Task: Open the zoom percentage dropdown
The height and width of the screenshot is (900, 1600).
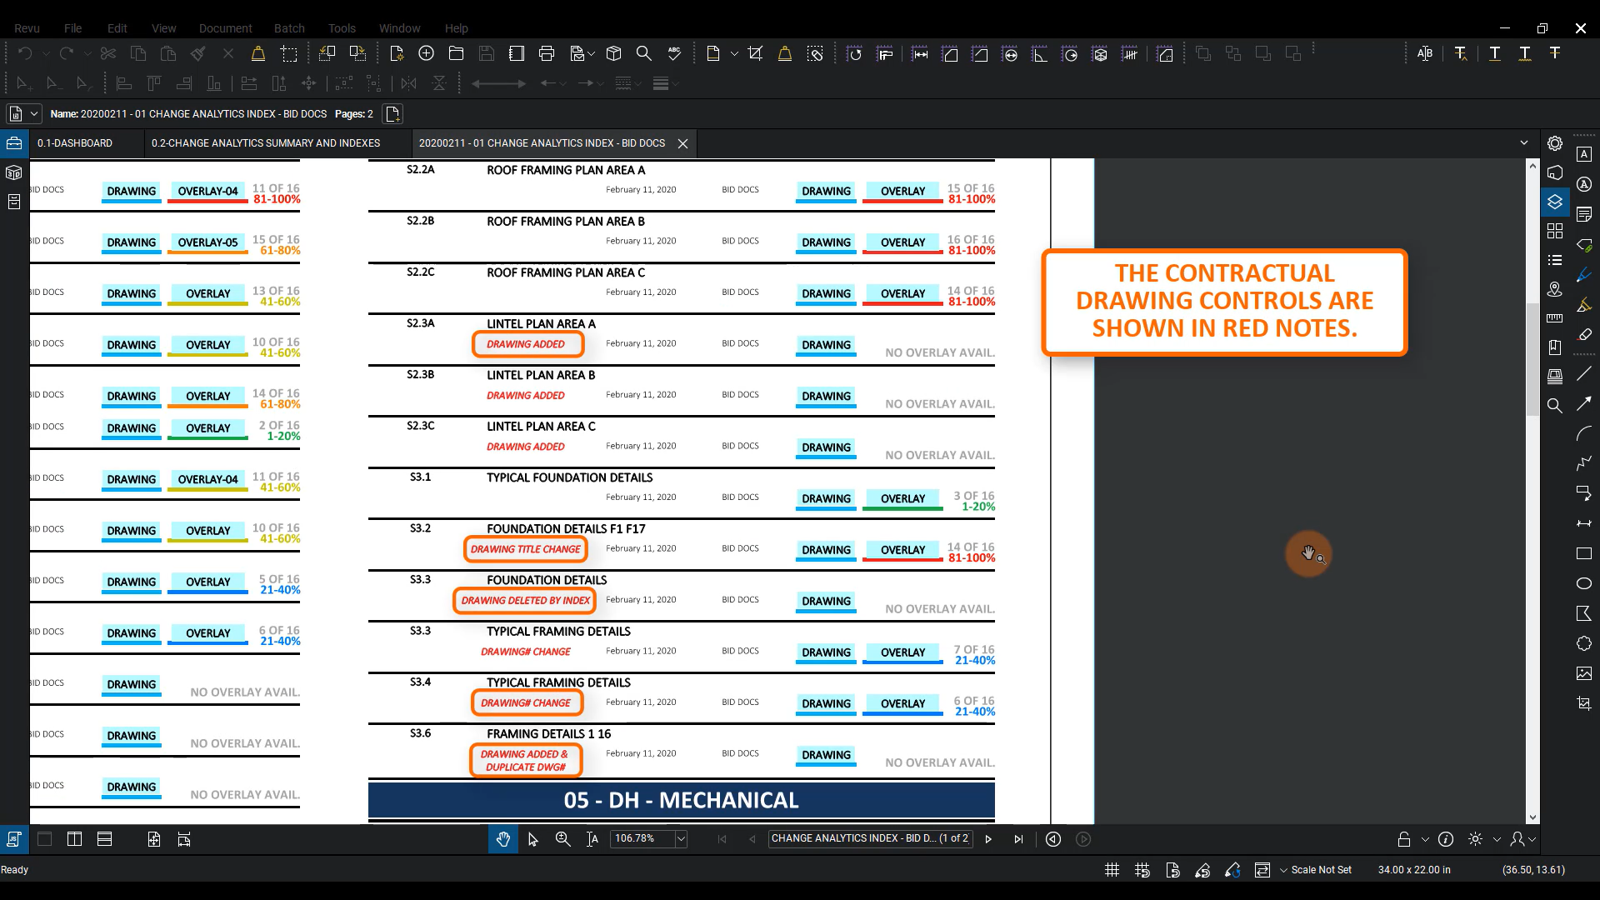Action: pyautogui.click(x=681, y=839)
